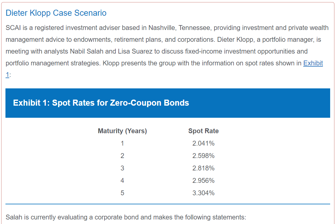The image size is (335, 224).
Task: Click the 2.041% spot rate cell
Action: click(203, 143)
